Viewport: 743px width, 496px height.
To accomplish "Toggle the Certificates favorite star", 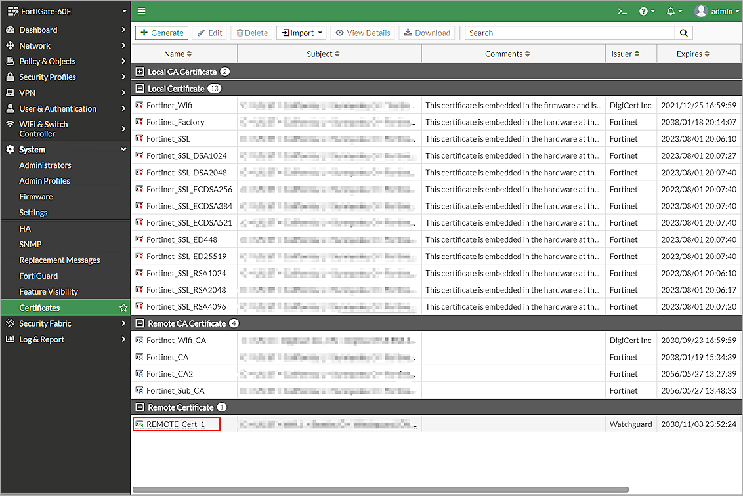I will [123, 308].
